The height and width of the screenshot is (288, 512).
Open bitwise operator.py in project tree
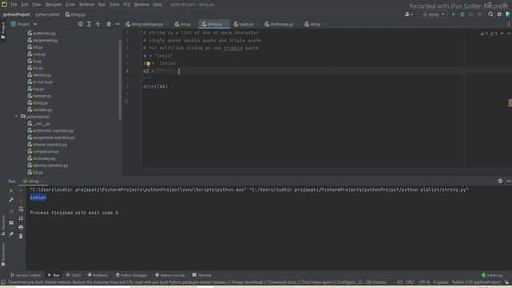50,145
